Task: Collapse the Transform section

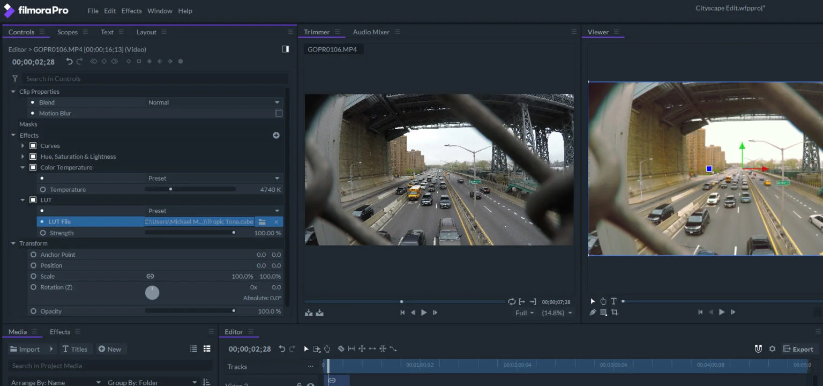Action: click(13, 243)
